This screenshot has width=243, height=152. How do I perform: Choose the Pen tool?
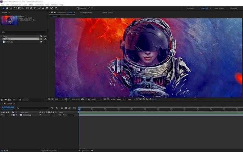31,8
